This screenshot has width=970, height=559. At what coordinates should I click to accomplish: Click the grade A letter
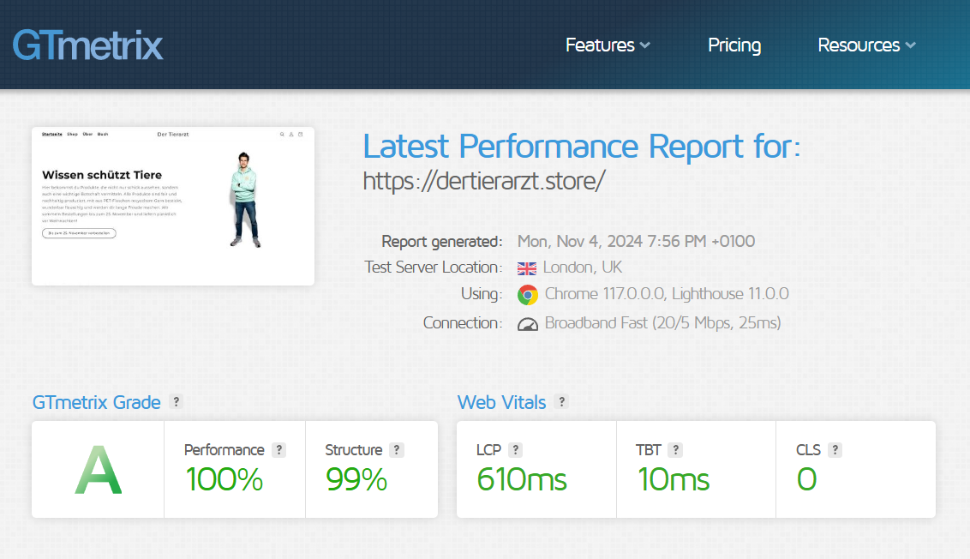pyautogui.click(x=99, y=471)
